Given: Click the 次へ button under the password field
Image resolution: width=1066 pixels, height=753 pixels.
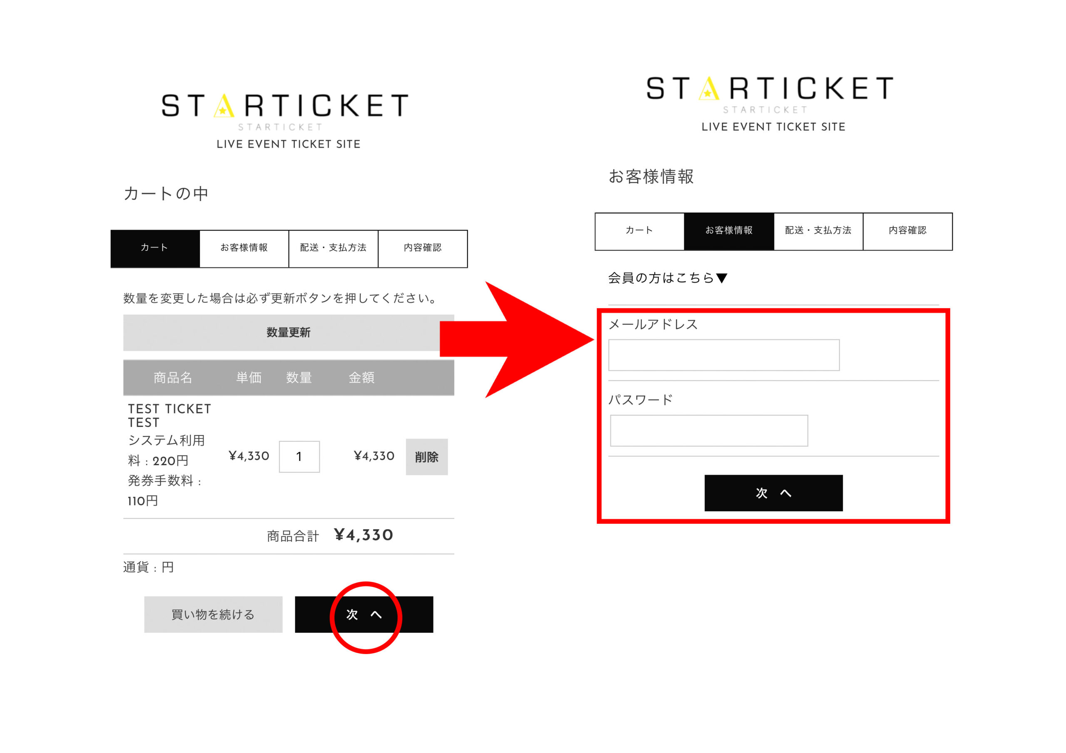Looking at the screenshot, I should point(774,493).
